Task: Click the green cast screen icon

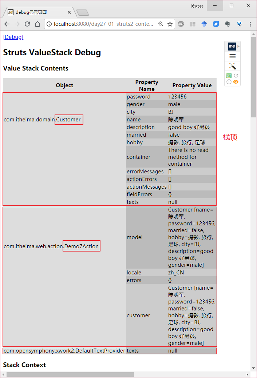Action: pos(229,76)
